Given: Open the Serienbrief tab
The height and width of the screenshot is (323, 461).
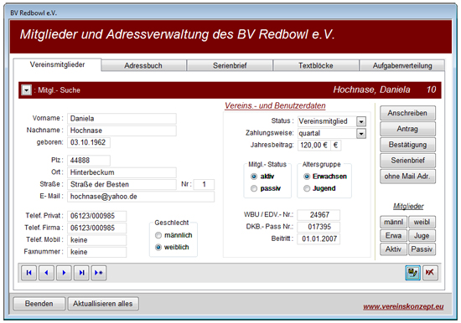Looking at the screenshot, I should click(230, 65).
